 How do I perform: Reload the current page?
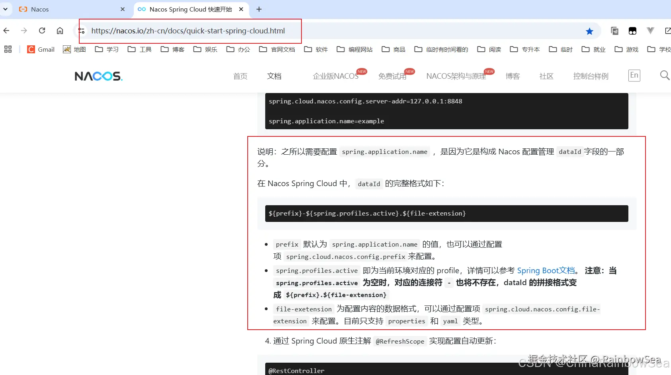click(x=42, y=31)
